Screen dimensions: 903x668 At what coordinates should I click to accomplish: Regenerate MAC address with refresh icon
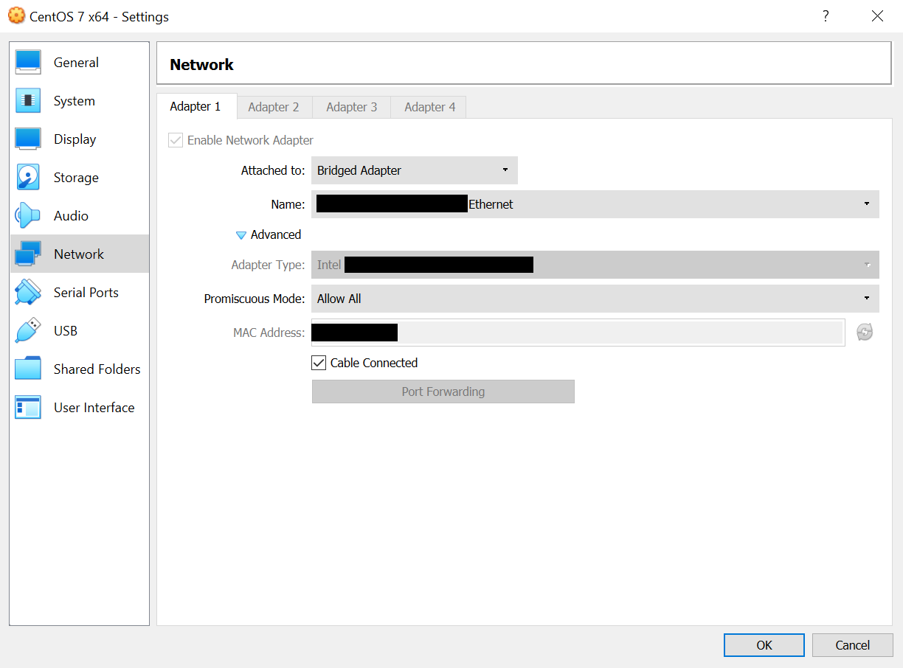pos(865,333)
